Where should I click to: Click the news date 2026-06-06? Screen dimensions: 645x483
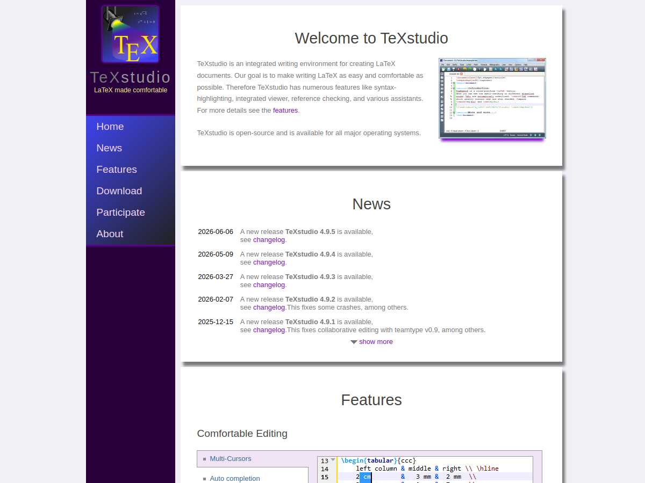(x=216, y=232)
